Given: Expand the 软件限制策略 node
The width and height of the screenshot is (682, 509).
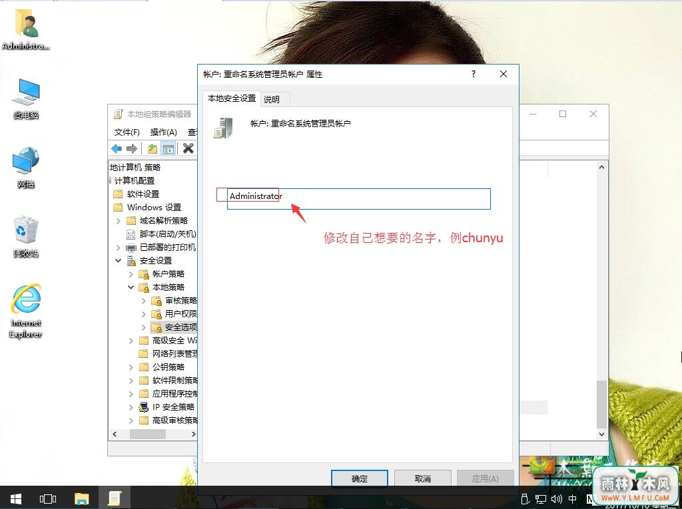Looking at the screenshot, I should tap(131, 381).
